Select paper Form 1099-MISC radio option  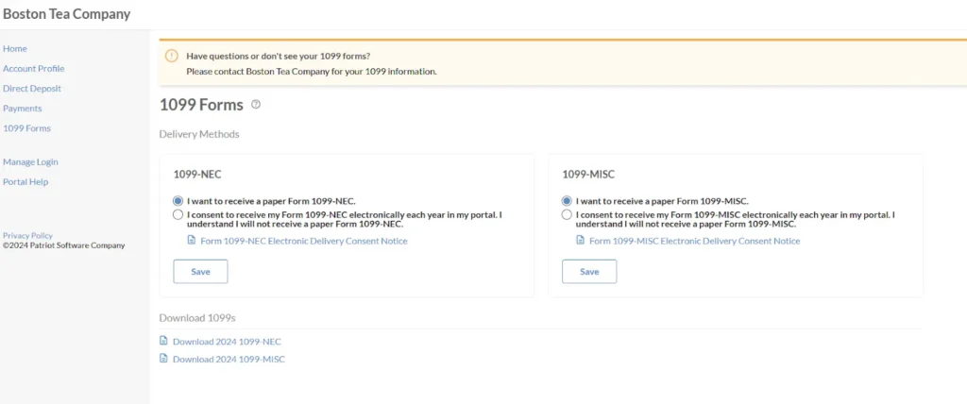567,201
